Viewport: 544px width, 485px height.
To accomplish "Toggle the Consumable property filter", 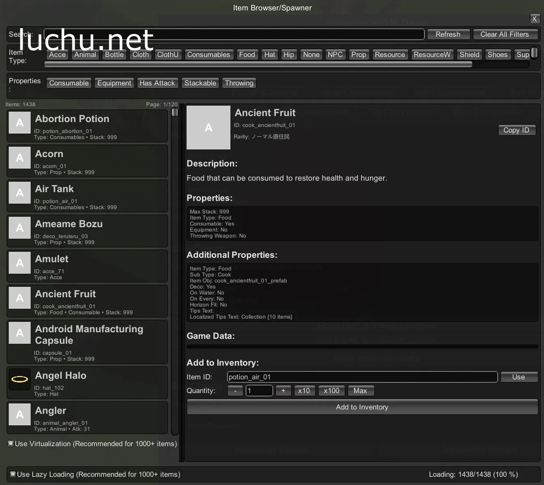I will [x=69, y=83].
